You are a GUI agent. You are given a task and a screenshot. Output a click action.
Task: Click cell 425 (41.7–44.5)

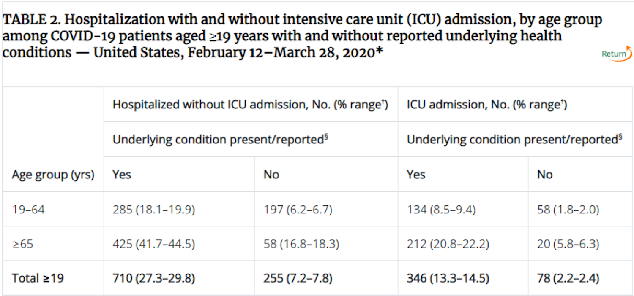click(x=154, y=244)
